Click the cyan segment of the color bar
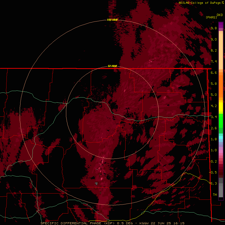225x225 pixels. [221, 137]
